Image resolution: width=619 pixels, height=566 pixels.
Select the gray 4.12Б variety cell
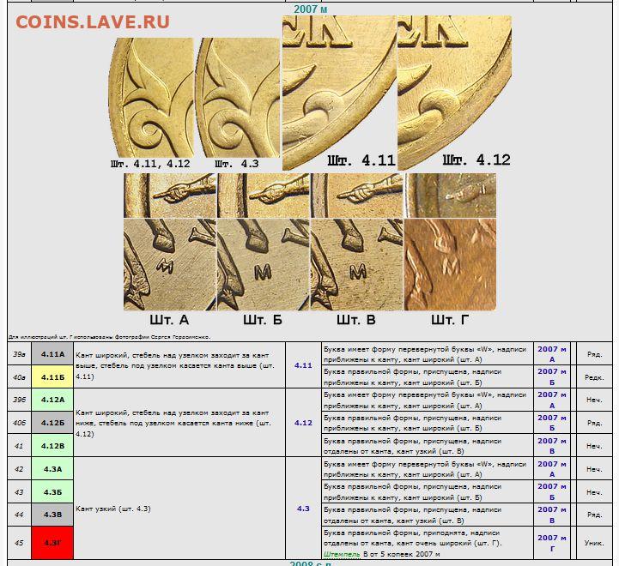click(x=52, y=423)
